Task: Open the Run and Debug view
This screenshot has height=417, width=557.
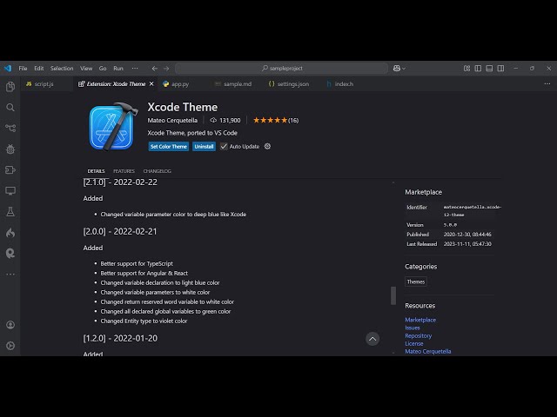Action: point(10,149)
